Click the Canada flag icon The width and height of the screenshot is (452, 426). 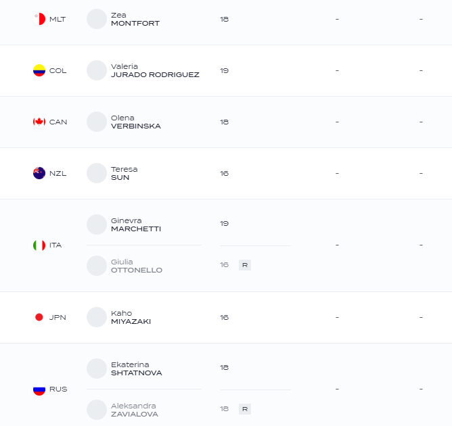click(39, 122)
